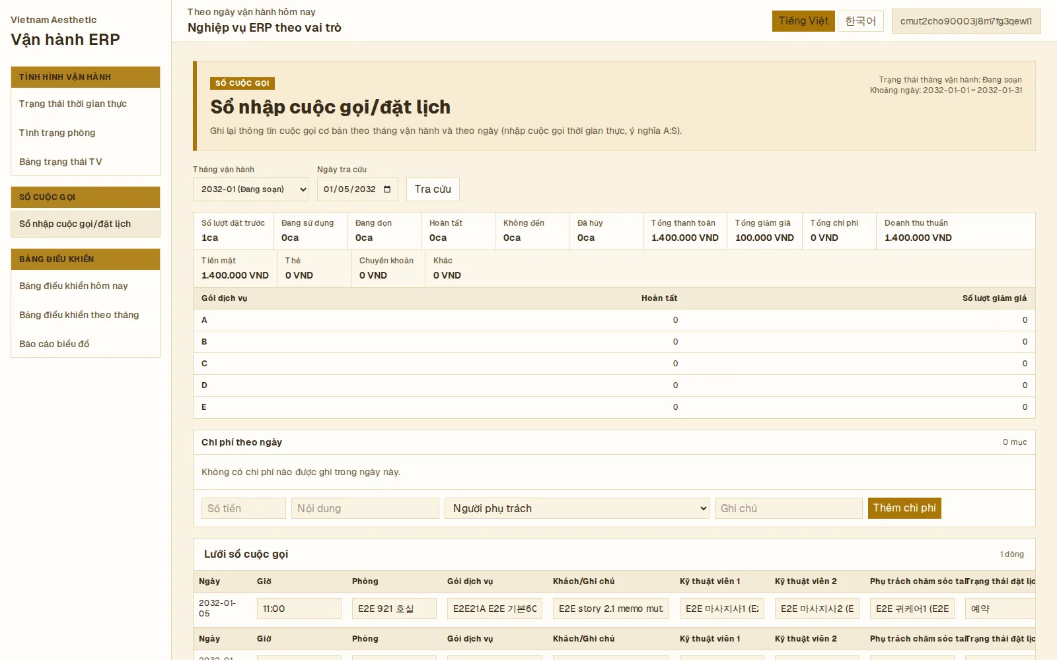Screen dimensions: 1057x660
Task: Click Tổng giảm giá value 100.000 VND
Action: point(764,238)
